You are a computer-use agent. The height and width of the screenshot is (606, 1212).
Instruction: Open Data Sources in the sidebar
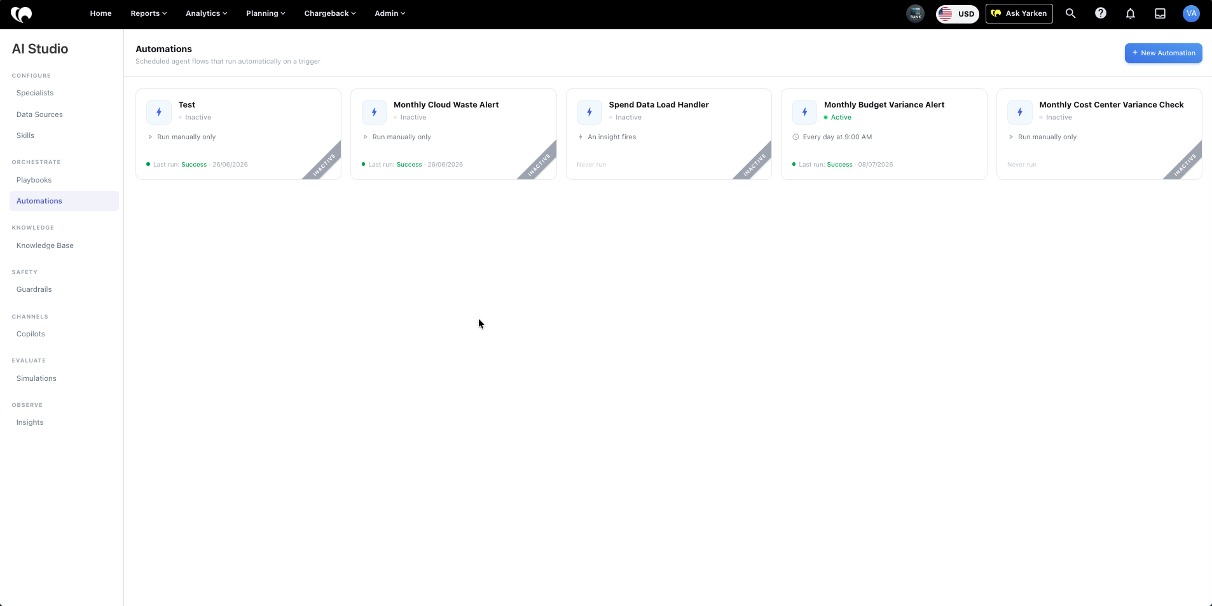click(x=39, y=114)
